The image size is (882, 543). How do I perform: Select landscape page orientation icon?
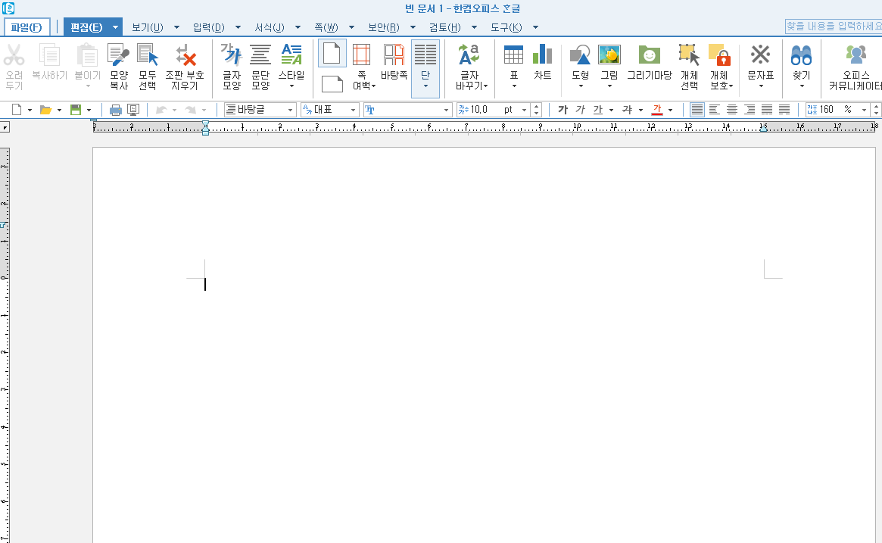pos(332,84)
